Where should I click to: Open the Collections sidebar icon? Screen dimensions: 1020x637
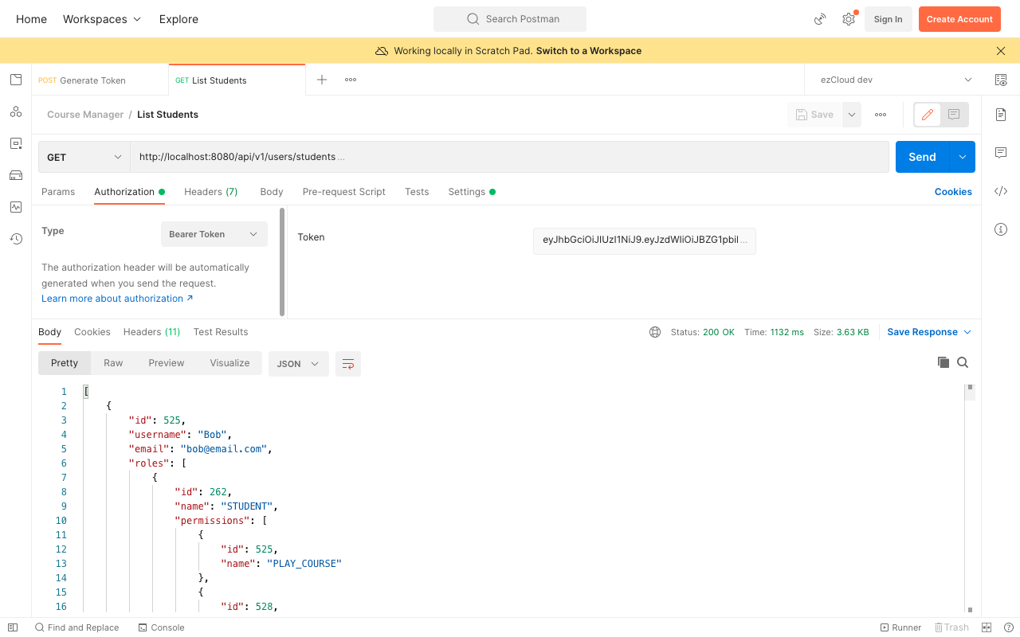16,80
